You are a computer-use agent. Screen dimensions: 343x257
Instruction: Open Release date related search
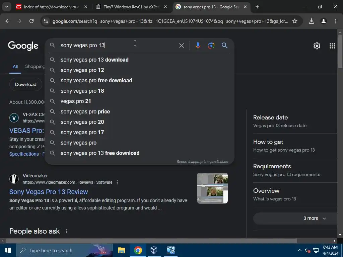click(295, 121)
